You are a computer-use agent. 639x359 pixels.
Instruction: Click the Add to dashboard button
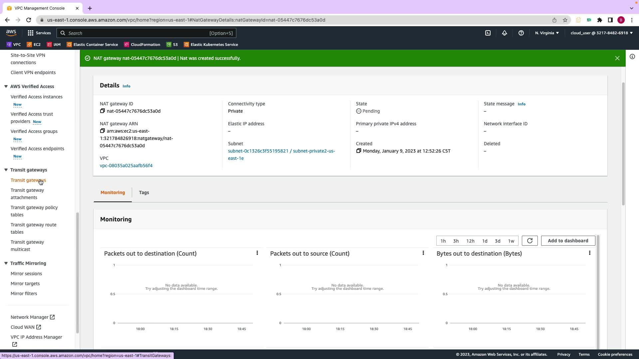[568, 241]
